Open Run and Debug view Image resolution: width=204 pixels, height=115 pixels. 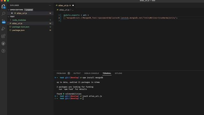click(x=3, y=28)
